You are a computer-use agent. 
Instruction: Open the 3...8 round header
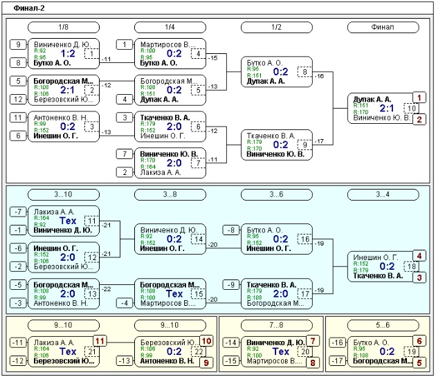click(x=170, y=194)
